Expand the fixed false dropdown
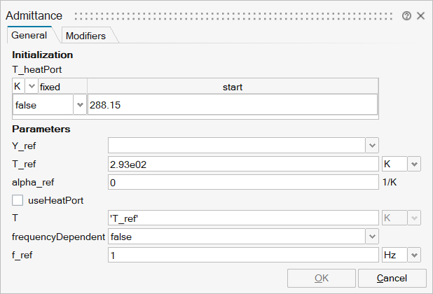The image size is (433, 294). (79, 105)
